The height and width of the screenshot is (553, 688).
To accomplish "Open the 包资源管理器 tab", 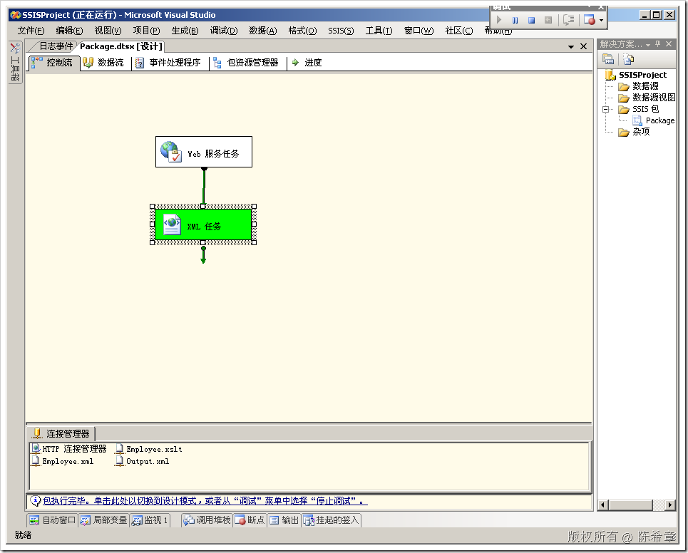I will pos(247,63).
